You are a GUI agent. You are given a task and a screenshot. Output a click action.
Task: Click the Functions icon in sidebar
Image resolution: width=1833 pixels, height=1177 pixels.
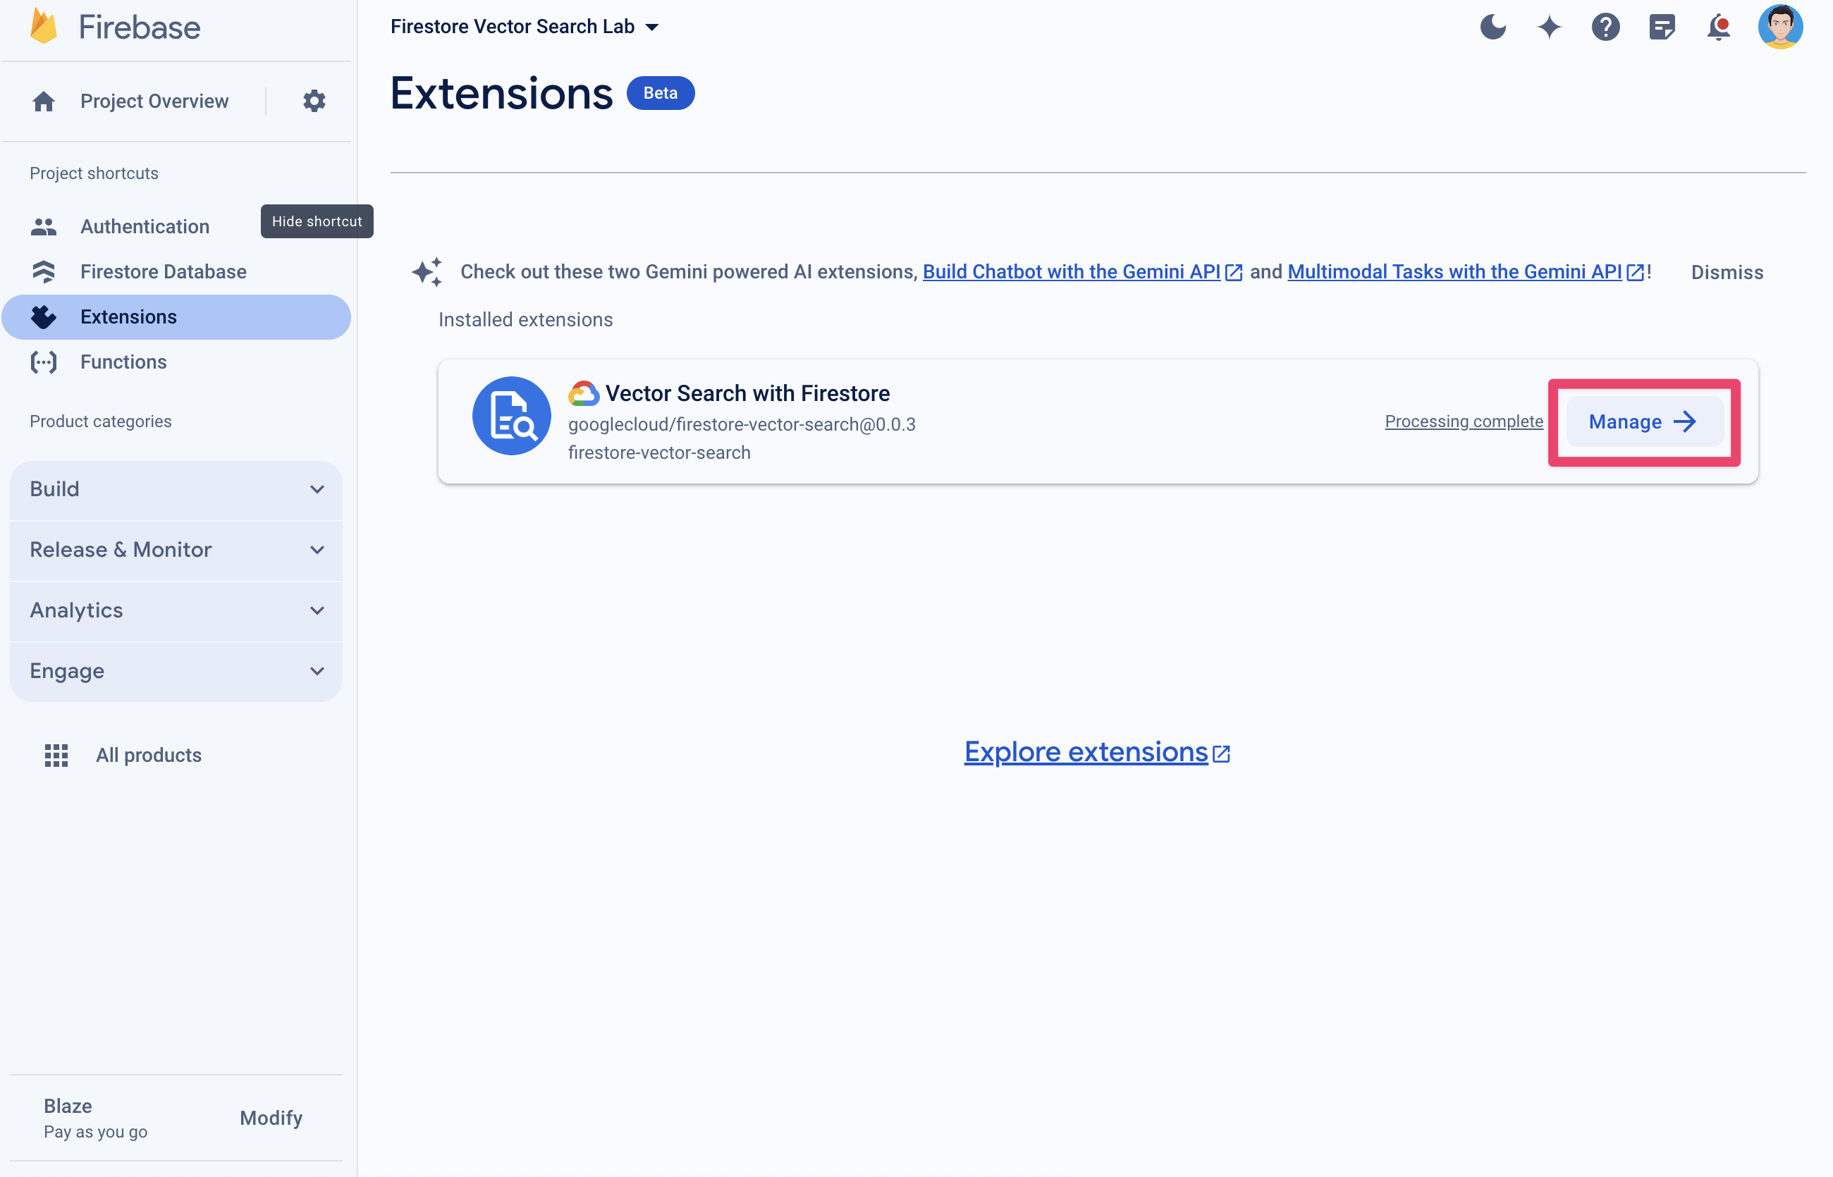click(43, 361)
